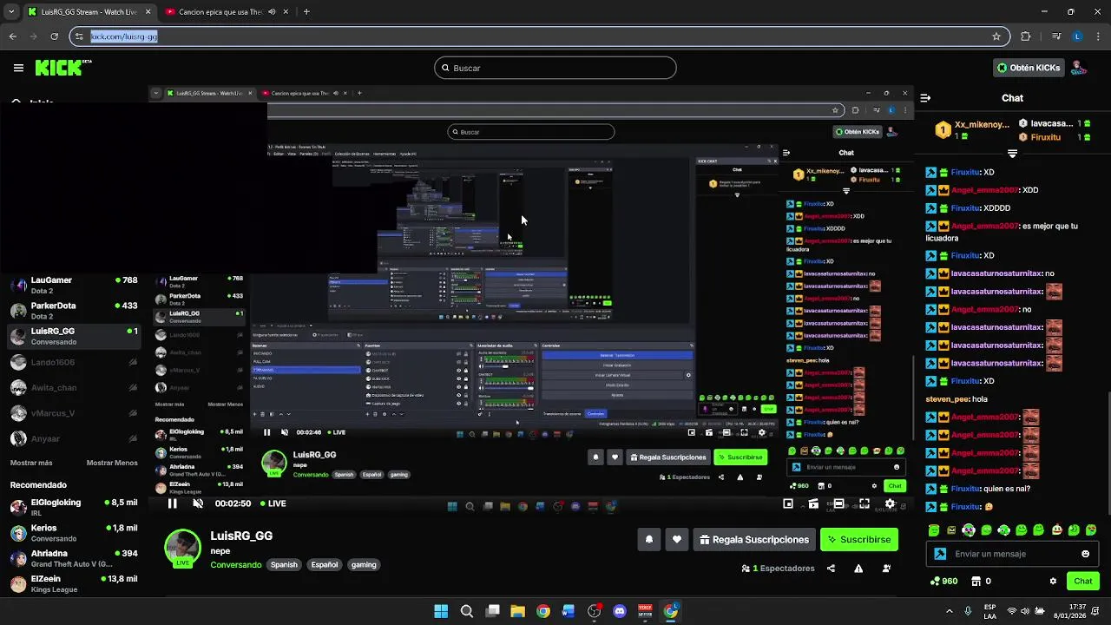Select the Spanish tag
The image size is (1111, 625).
(x=284, y=564)
